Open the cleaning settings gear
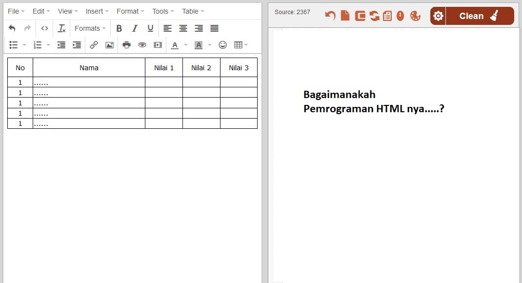Image resolution: width=522 pixels, height=283 pixels. coord(438,16)
